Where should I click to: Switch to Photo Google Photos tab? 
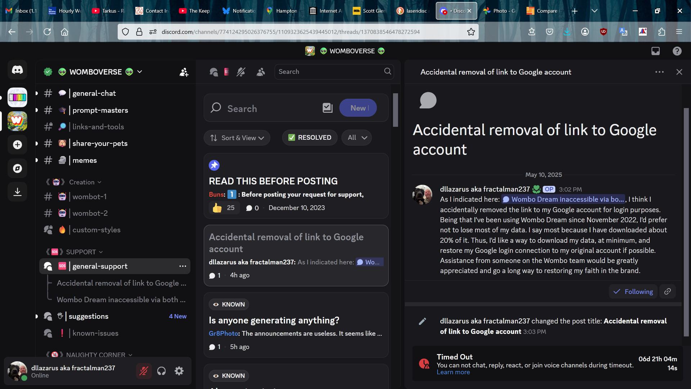(499, 11)
